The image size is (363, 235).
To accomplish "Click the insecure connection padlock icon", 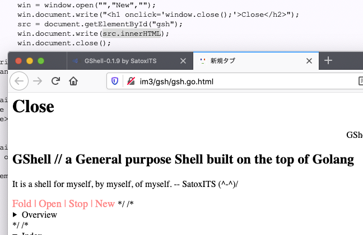I will [131, 81].
